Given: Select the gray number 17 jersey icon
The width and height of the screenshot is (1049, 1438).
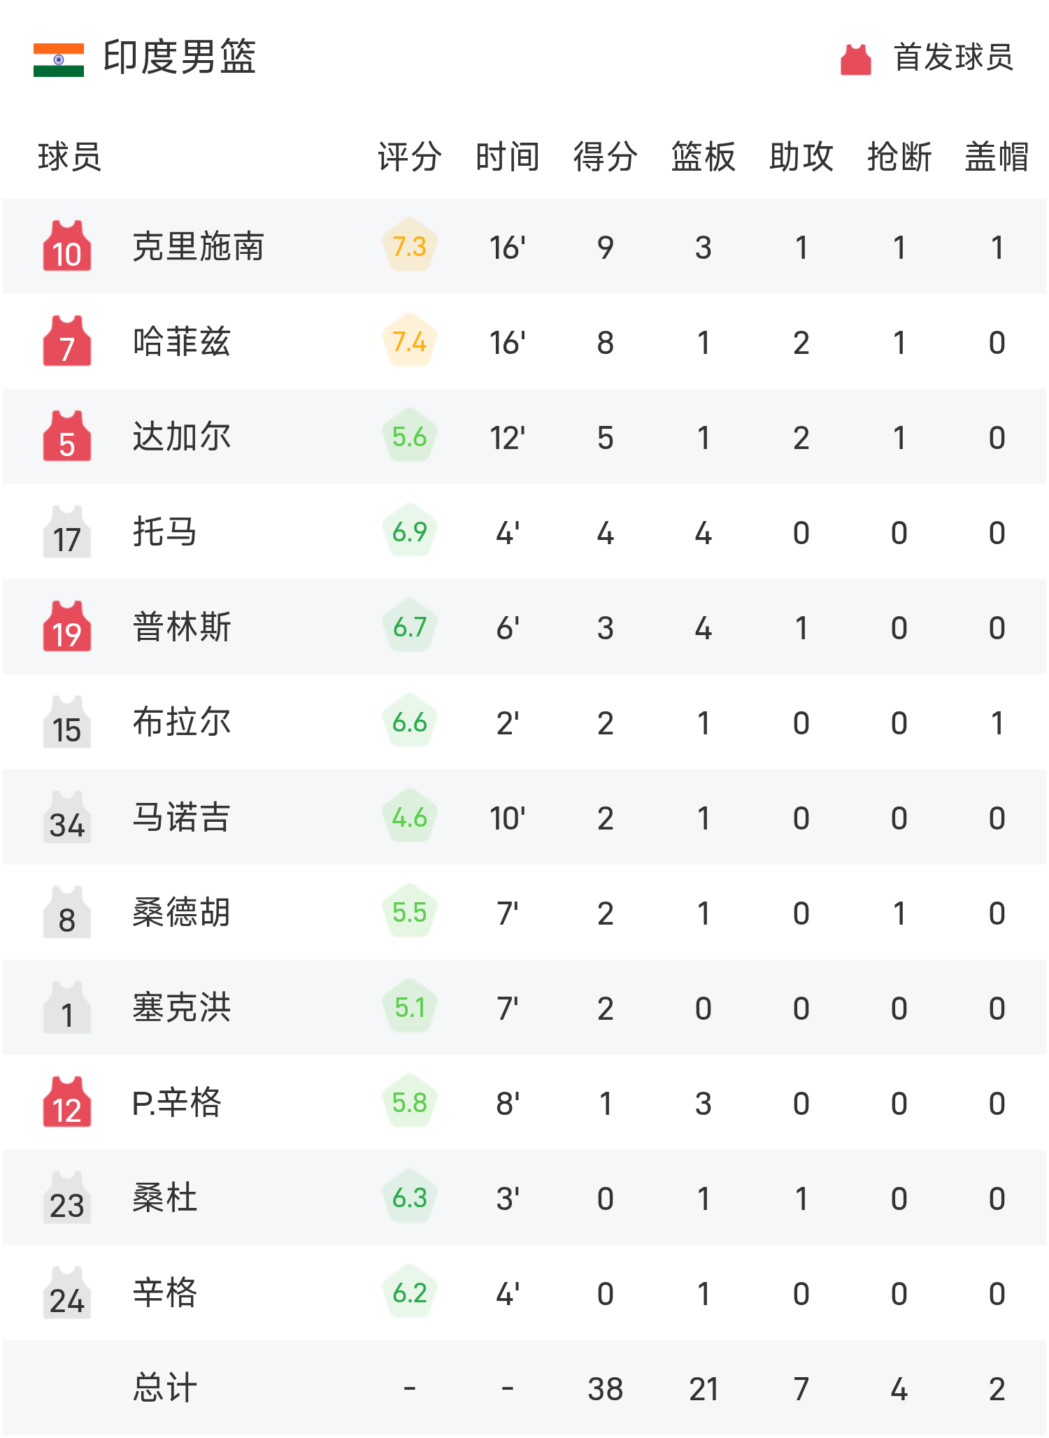Looking at the screenshot, I should [67, 532].
